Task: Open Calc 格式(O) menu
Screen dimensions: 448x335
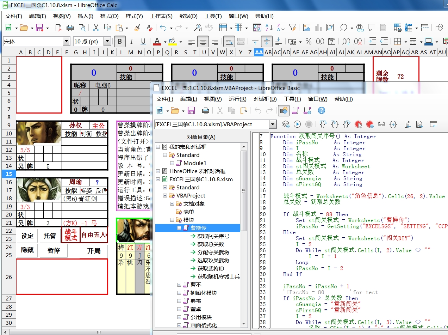Action: click(x=110, y=16)
